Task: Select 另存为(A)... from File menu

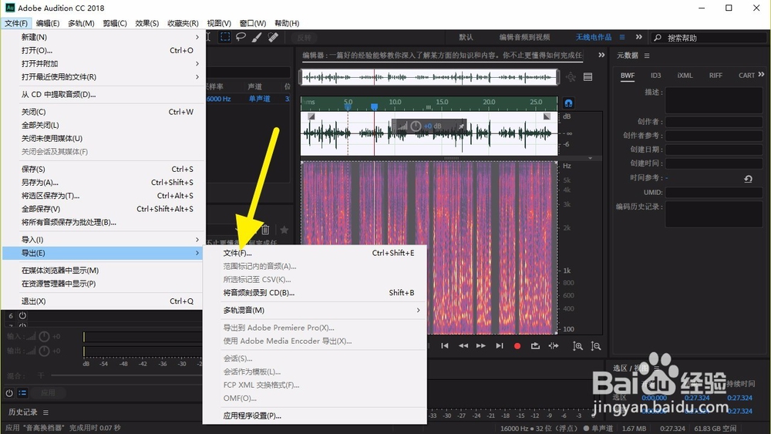Action: click(x=103, y=183)
